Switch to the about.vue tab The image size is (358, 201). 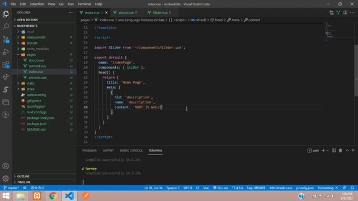pos(125,12)
